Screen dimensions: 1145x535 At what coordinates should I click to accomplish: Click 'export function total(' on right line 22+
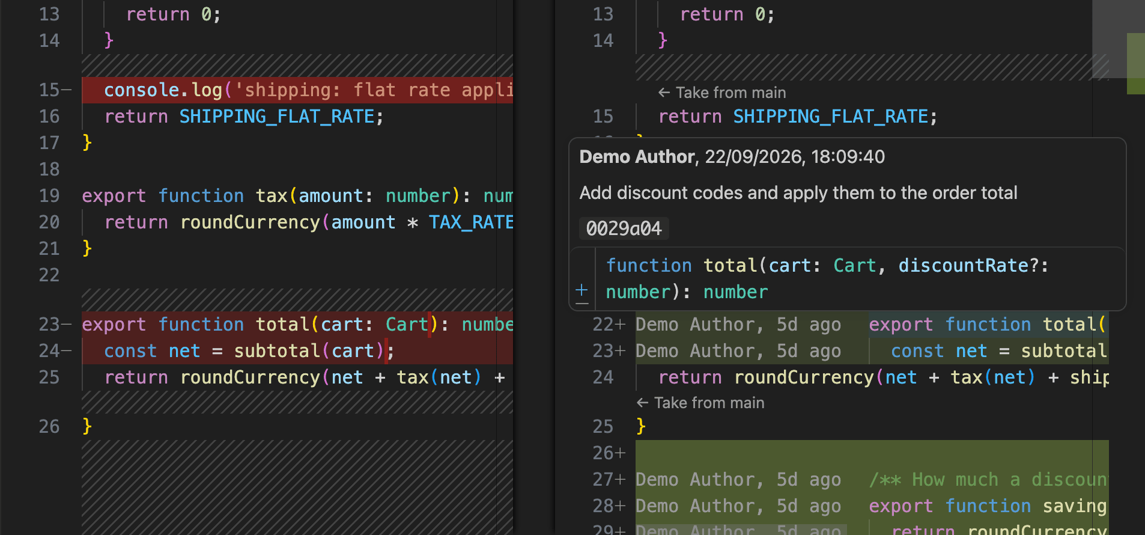(x=988, y=325)
